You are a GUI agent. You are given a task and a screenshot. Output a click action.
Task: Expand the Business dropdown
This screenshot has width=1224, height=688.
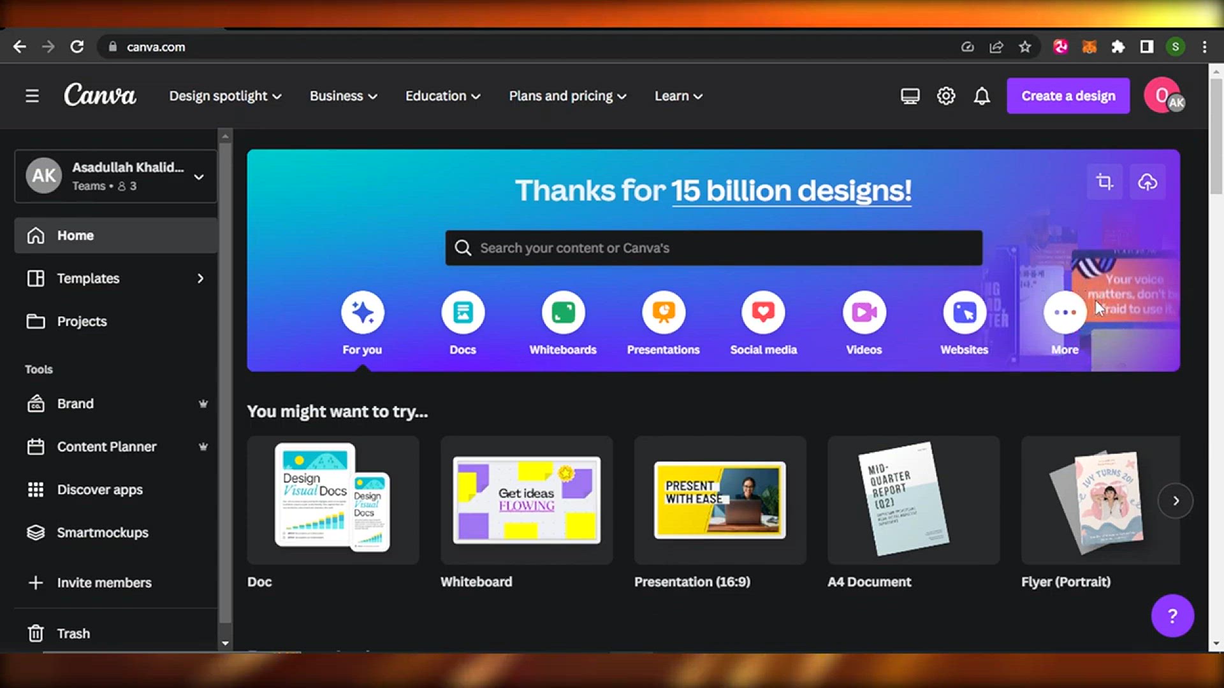tap(343, 96)
